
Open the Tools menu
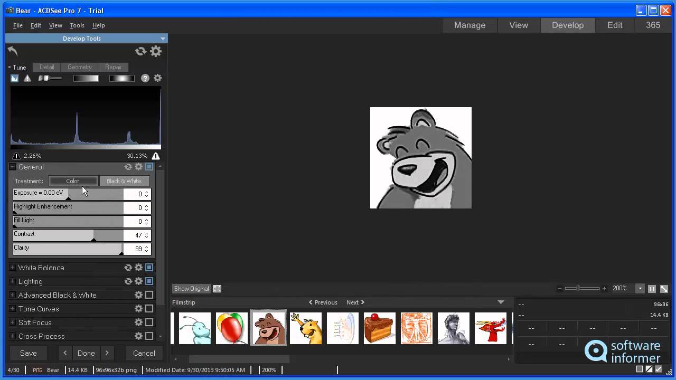77,25
